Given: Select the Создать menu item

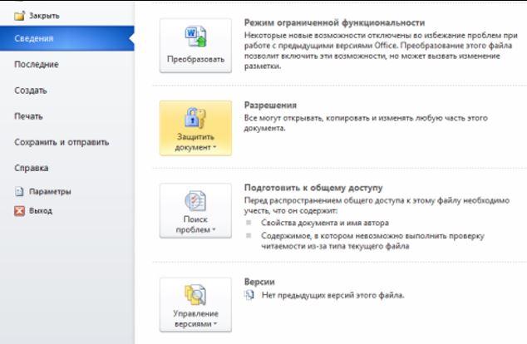Looking at the screenshot, I should (x=31, y=91).
